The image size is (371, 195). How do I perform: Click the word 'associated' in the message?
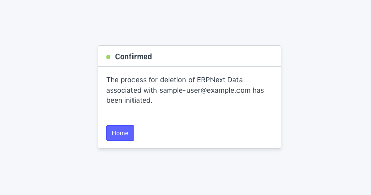(124, 90)
